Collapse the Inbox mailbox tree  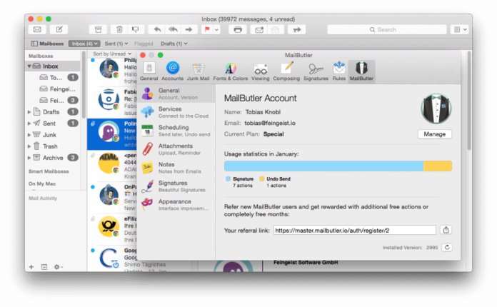(29, 66)
